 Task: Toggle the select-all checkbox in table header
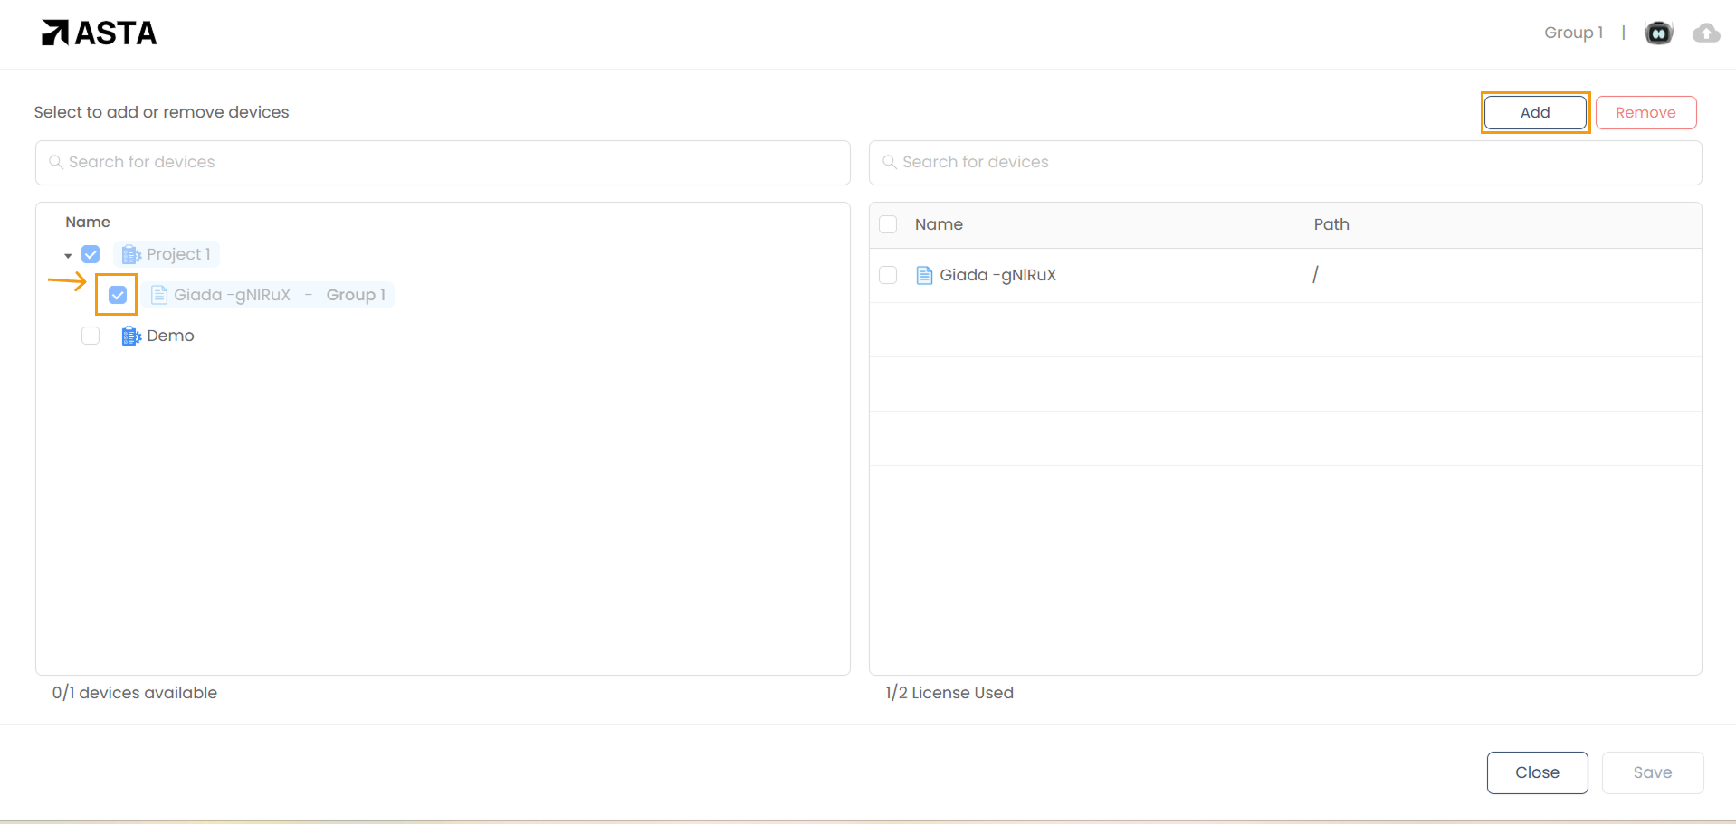888,224
